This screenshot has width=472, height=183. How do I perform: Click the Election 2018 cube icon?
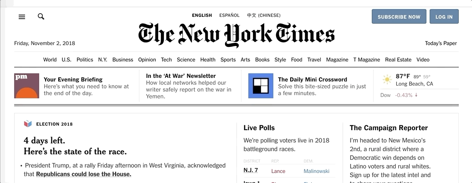click(28, 124)
